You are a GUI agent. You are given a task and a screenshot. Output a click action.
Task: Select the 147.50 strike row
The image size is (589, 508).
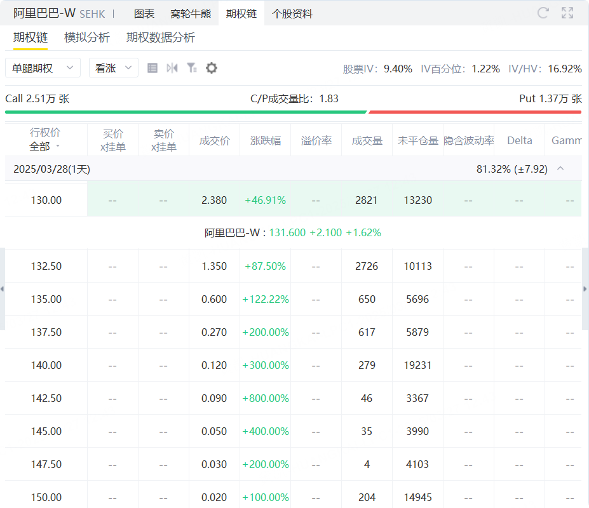(x=293, y=464)
